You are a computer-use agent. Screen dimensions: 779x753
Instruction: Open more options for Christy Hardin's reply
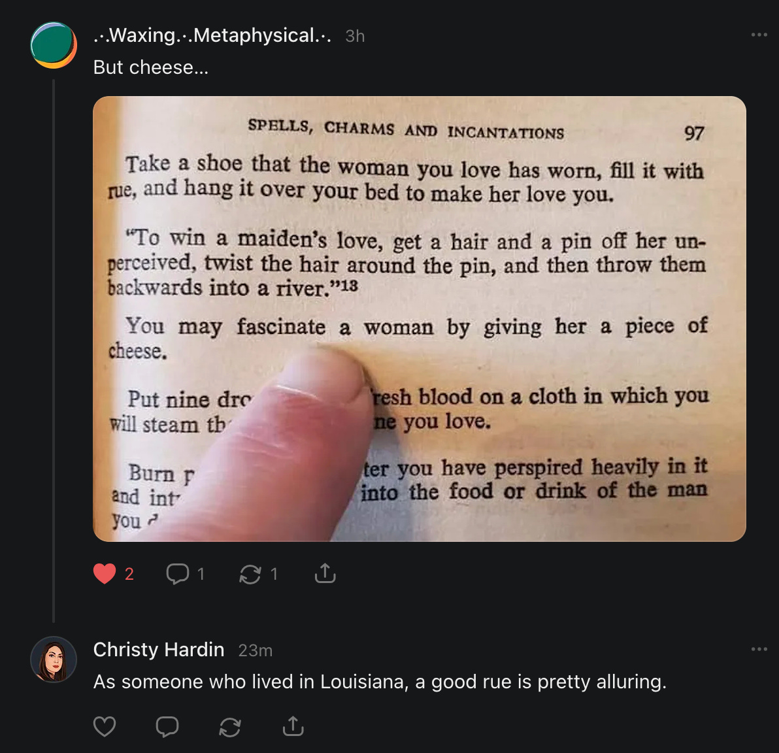[x=759, y=649]
